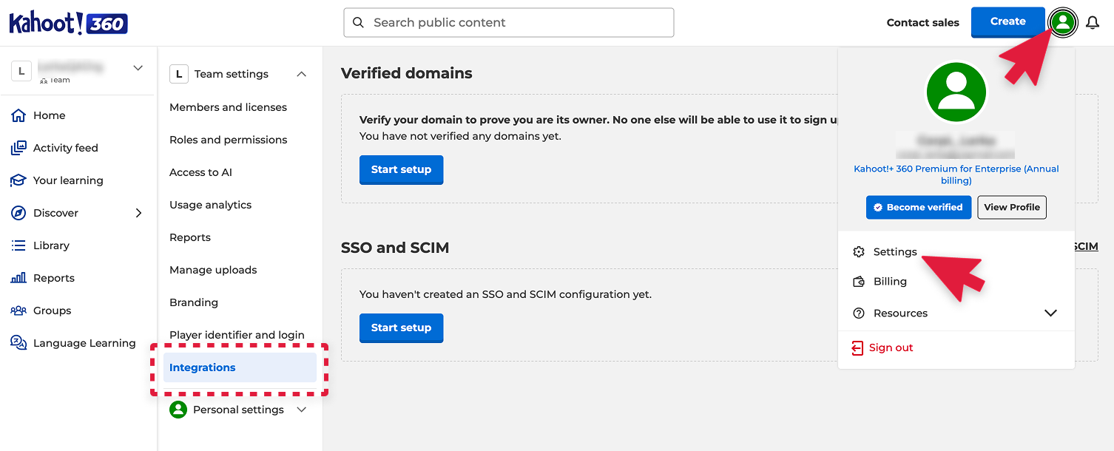The height and width of the screenshot is (451, 1114).
Task: Click Become verified button
Action: tap(917, 207)
